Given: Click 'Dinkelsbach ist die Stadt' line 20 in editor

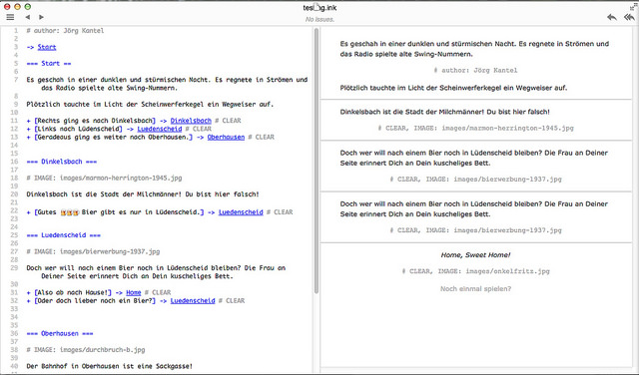Looking at the screenshot, I should 143,194.
